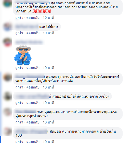Open avatar beside 'ขอบคุณคุณหมอทุกทาน' comment
Viewport: 131px width, 143px height.
7,112
